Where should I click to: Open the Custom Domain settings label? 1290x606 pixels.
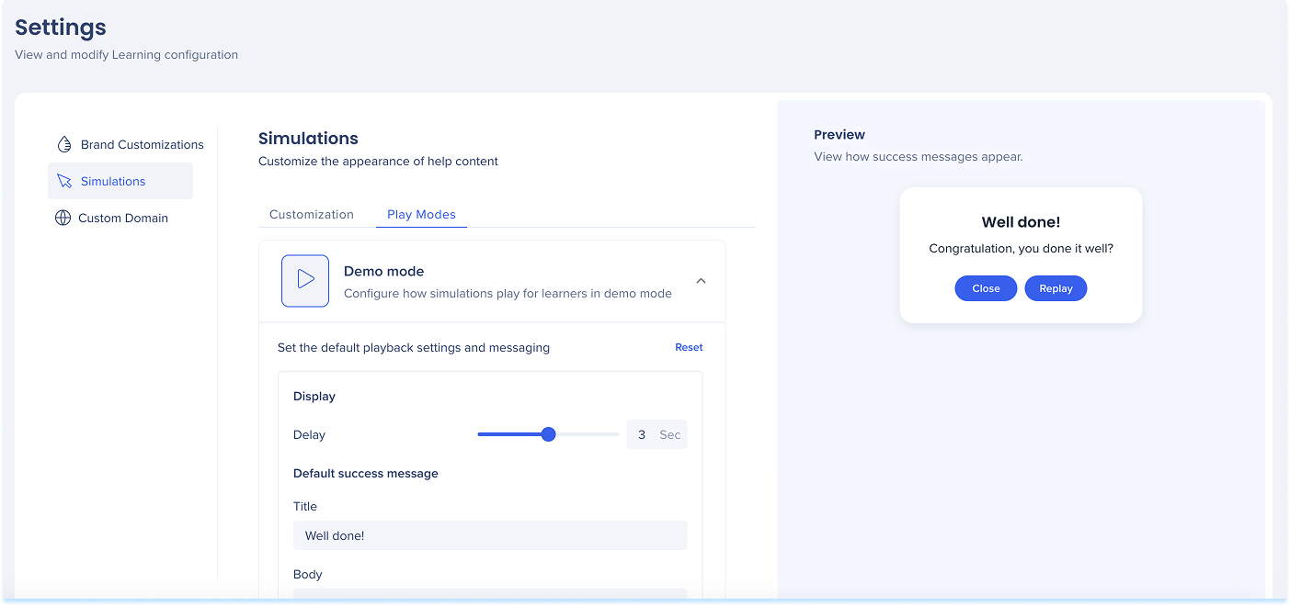(123, 218)
